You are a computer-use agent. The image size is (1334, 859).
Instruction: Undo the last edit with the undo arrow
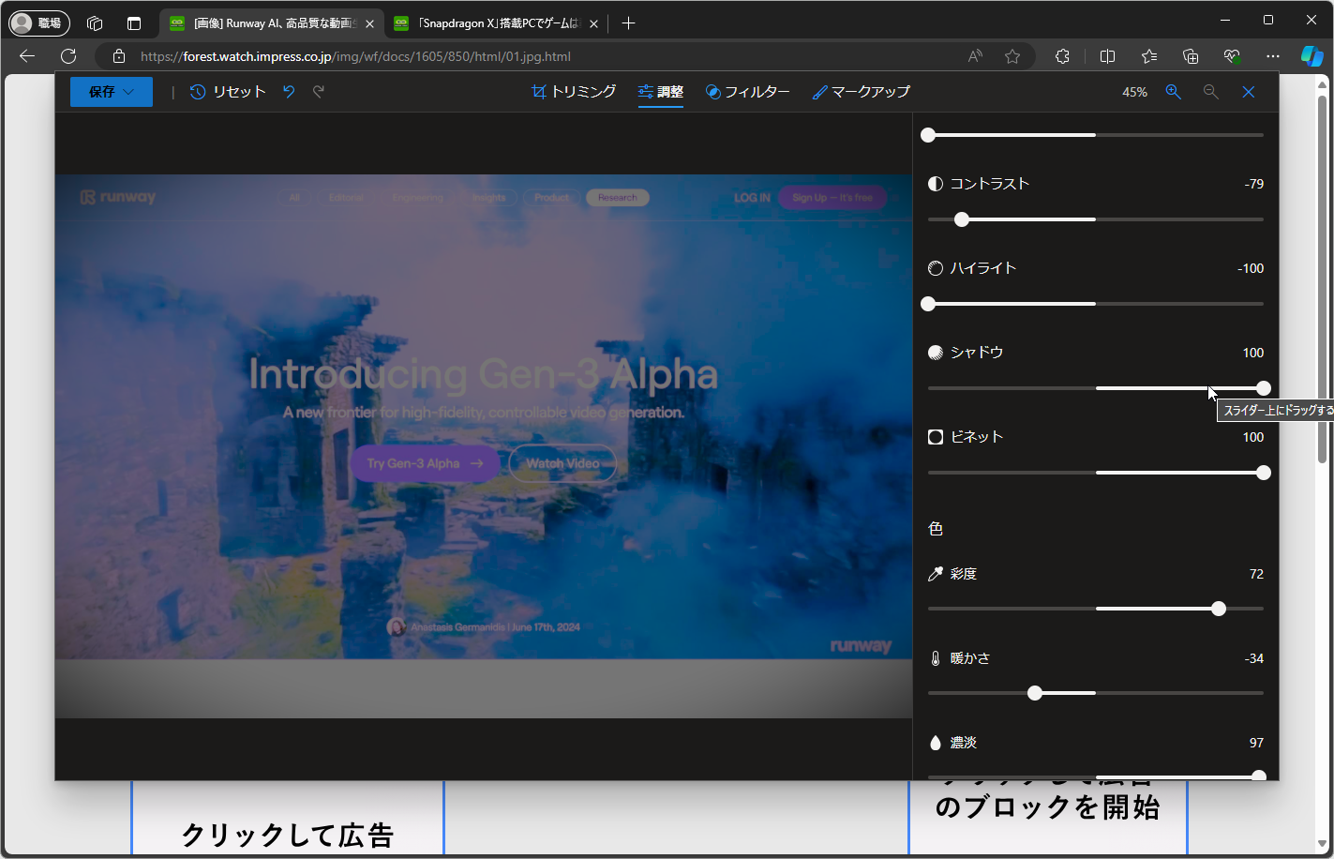(x=289, y=92)
